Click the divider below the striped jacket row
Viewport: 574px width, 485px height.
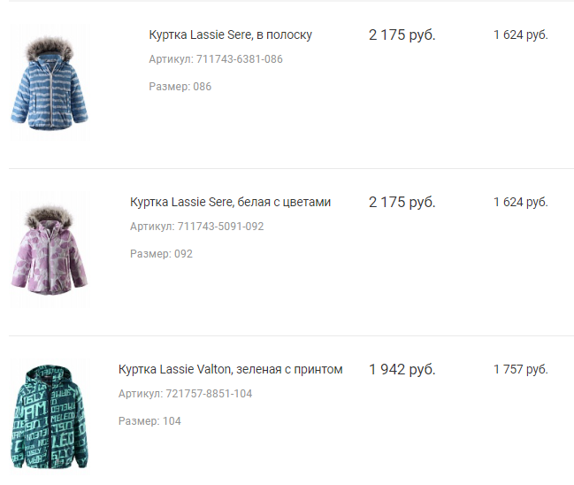[x=291, y=168]
